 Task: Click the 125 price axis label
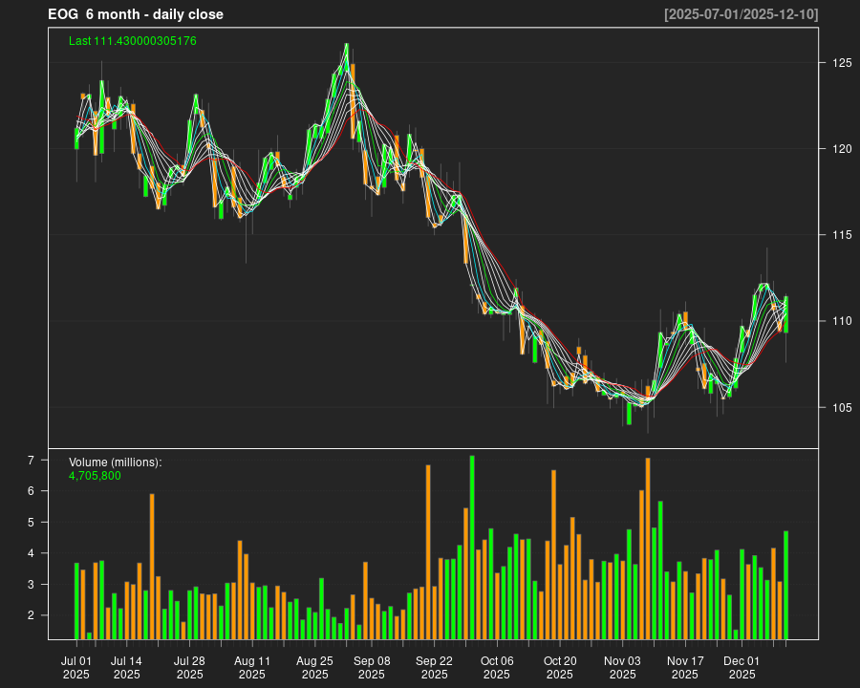click(x=841, y=63)
